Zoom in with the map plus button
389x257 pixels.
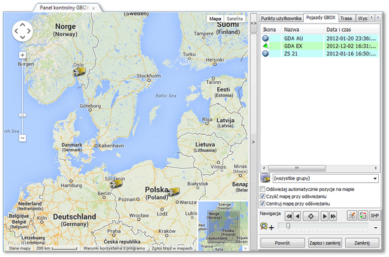[22, 55]
